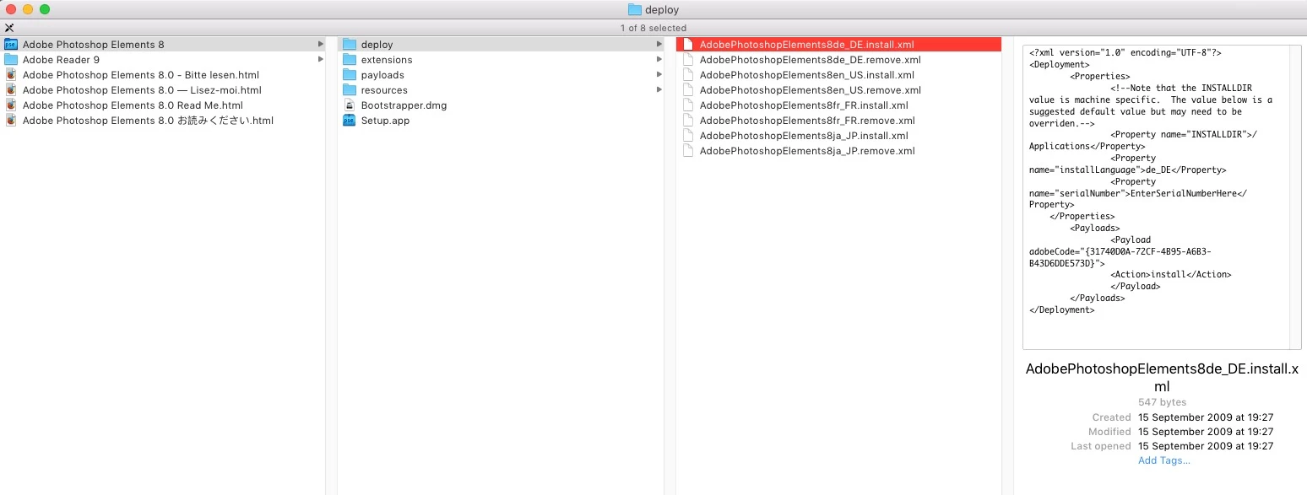Click the deploy folder icon in column two
This screenshot has height=495, width=1307.
tap(350, 45)
